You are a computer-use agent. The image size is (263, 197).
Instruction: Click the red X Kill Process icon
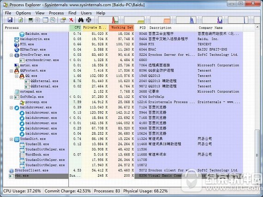(x=71, y=20)
